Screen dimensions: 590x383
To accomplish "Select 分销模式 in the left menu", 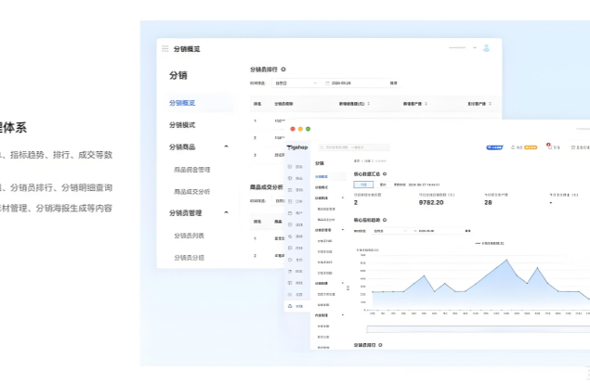I will coord(182,124).
